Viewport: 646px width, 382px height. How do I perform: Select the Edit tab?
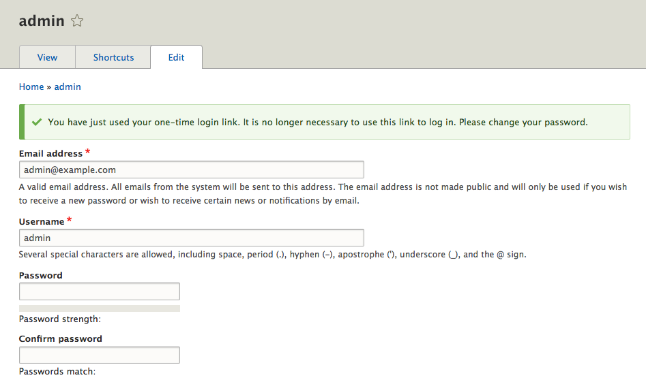(x=176, y=57)
